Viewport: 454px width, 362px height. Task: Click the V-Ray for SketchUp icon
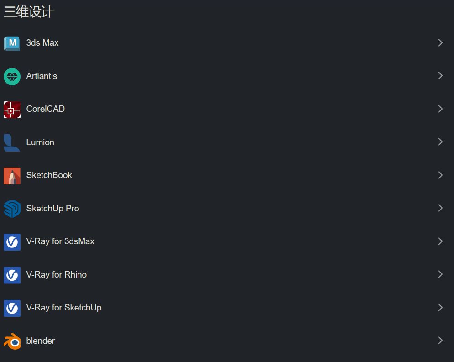12,308
